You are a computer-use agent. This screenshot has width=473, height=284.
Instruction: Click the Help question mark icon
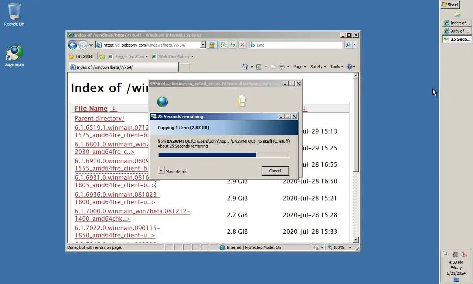coord(350,67)
